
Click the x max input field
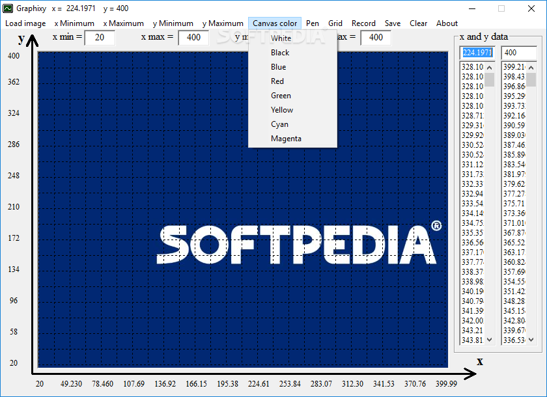[193, 38]
